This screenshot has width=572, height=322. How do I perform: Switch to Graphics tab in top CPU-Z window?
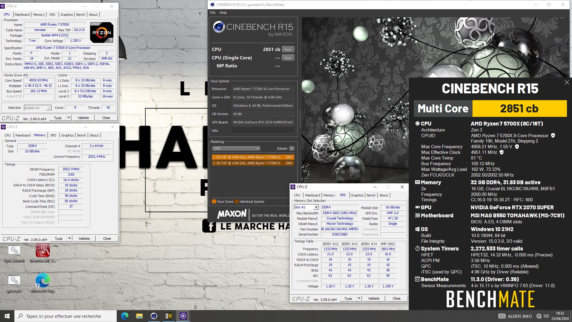point(66,15)
